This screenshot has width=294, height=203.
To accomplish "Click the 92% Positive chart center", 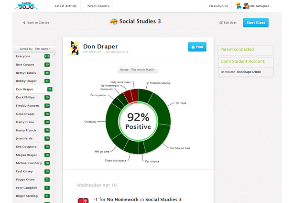I will click(138, 121).
